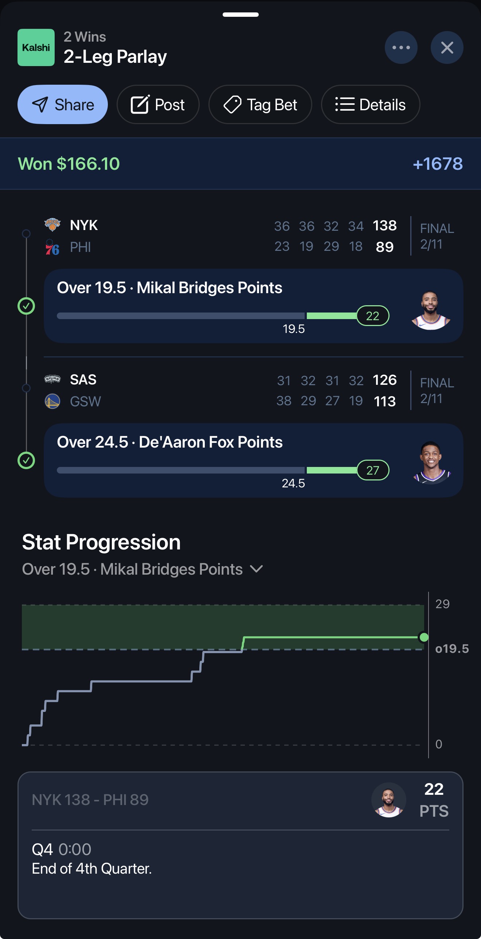Click the green checkmark on Mikal Bridges leg
Screen dimensions: 481x939
26,306
